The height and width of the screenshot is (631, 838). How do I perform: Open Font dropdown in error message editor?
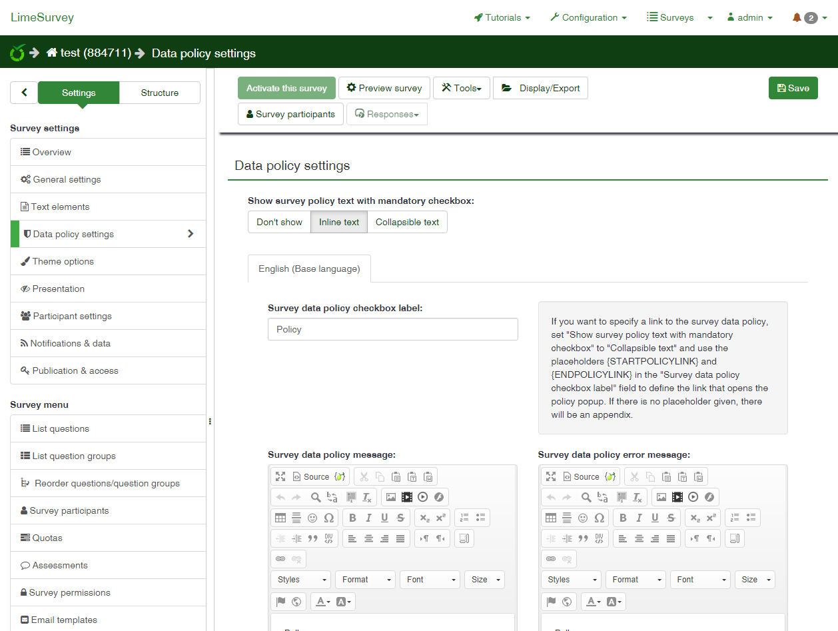[x=699, y=580]
